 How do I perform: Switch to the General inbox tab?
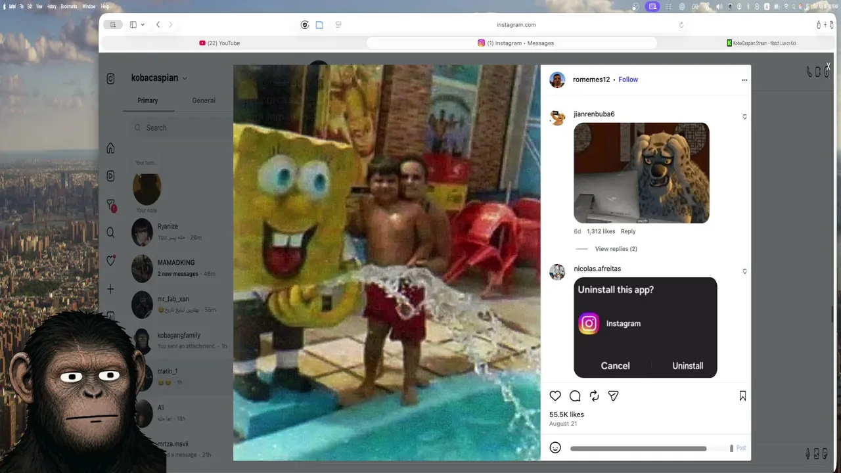(204, 101)
